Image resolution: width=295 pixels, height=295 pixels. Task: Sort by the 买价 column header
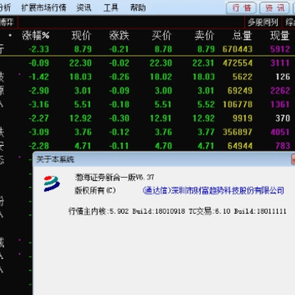click(x=161, y=36)
